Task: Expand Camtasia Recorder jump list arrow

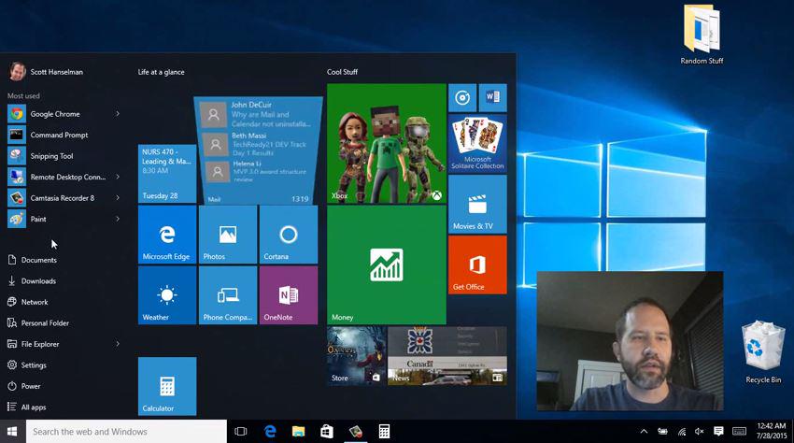Action: pyautogui.click(x=118, y=198)
